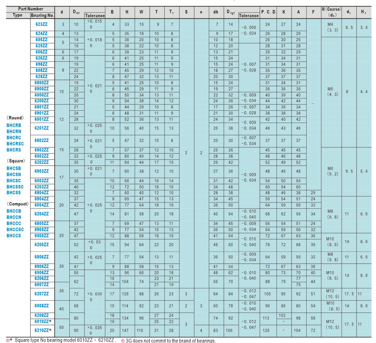Choose the 6000ZZ bearing
Viewport: 376px width, 343px height.
click(41, 95)
